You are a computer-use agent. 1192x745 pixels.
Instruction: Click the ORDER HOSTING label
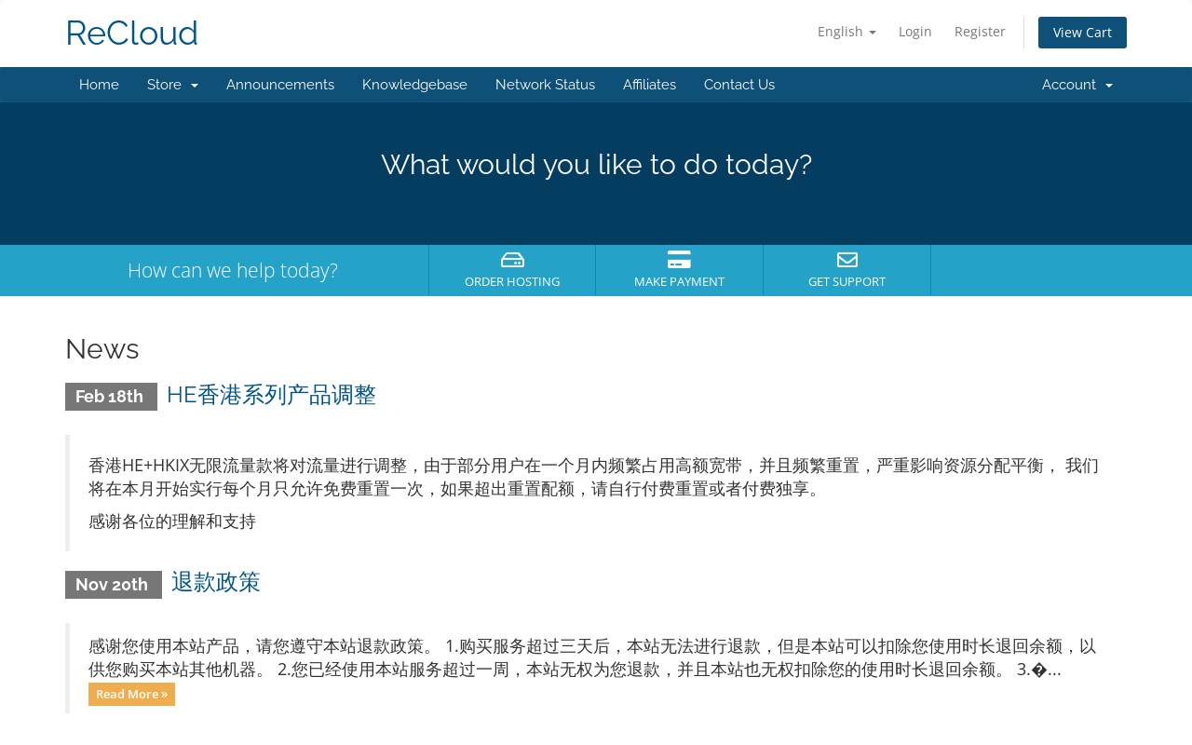click(x=512, y=281)
